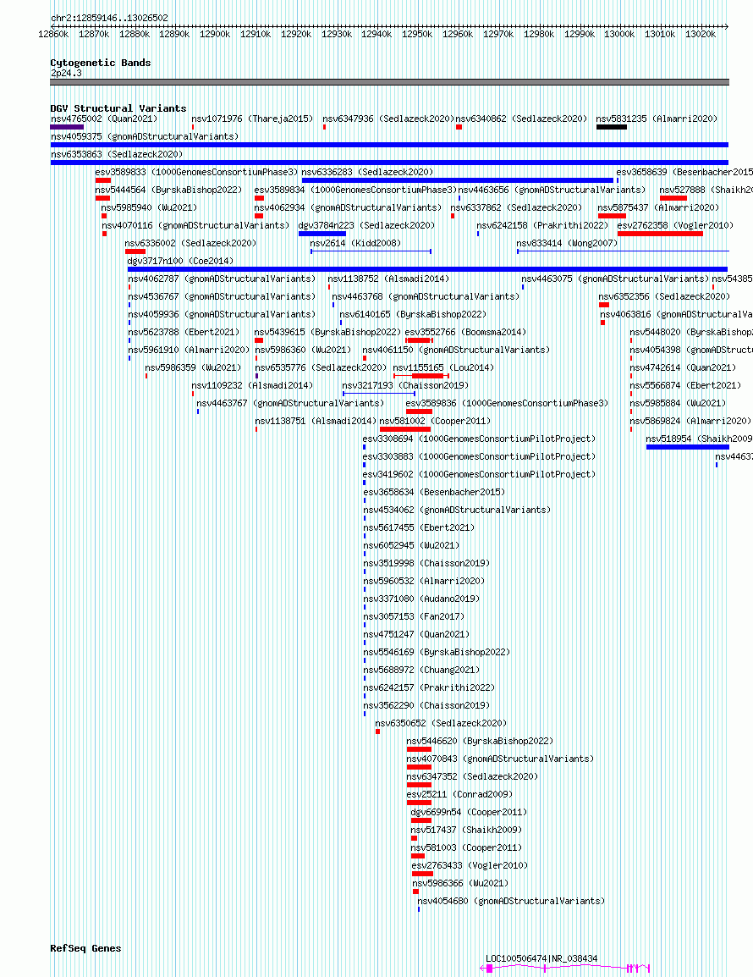Select nsv3217193 (Chaisson2019) label
This screenshot has height=977, width=753.
tap(405, 385)
